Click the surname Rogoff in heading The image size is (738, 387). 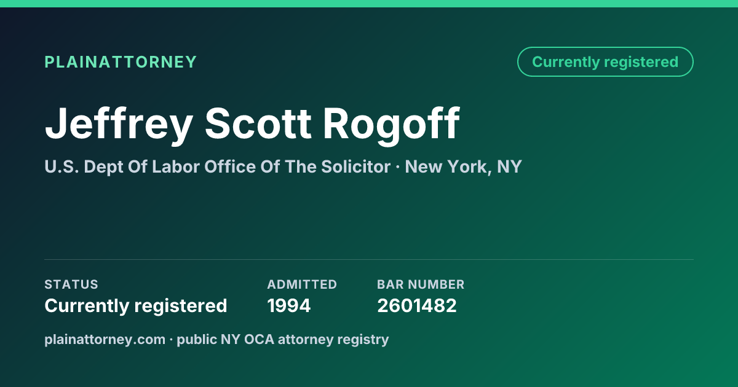tap(391, 123)
